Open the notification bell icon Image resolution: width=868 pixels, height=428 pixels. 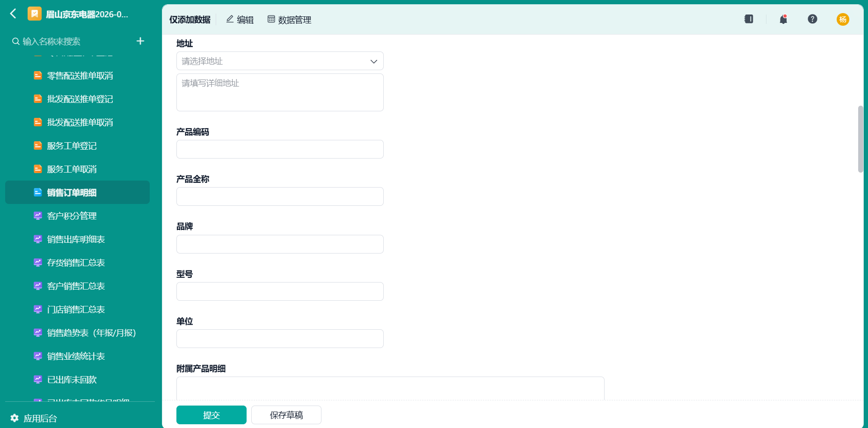783,19
